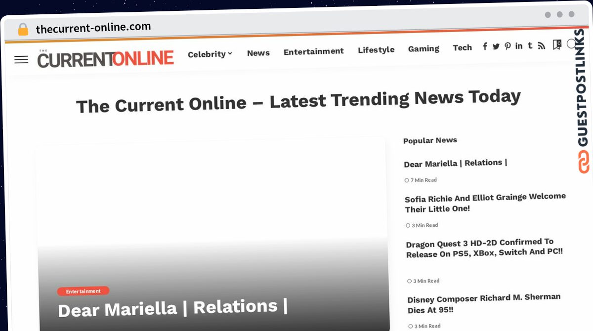Screen dimensions: 593x331
Task: Open the featured Dear Mariella headline
Action: [173, 308]
